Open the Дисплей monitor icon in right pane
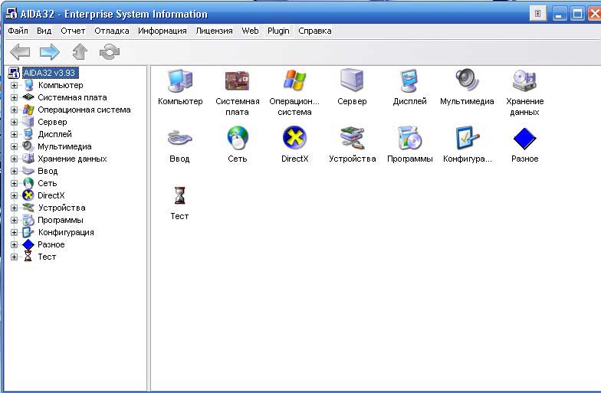This screenshot has height=393, width=601. point(409,81)
